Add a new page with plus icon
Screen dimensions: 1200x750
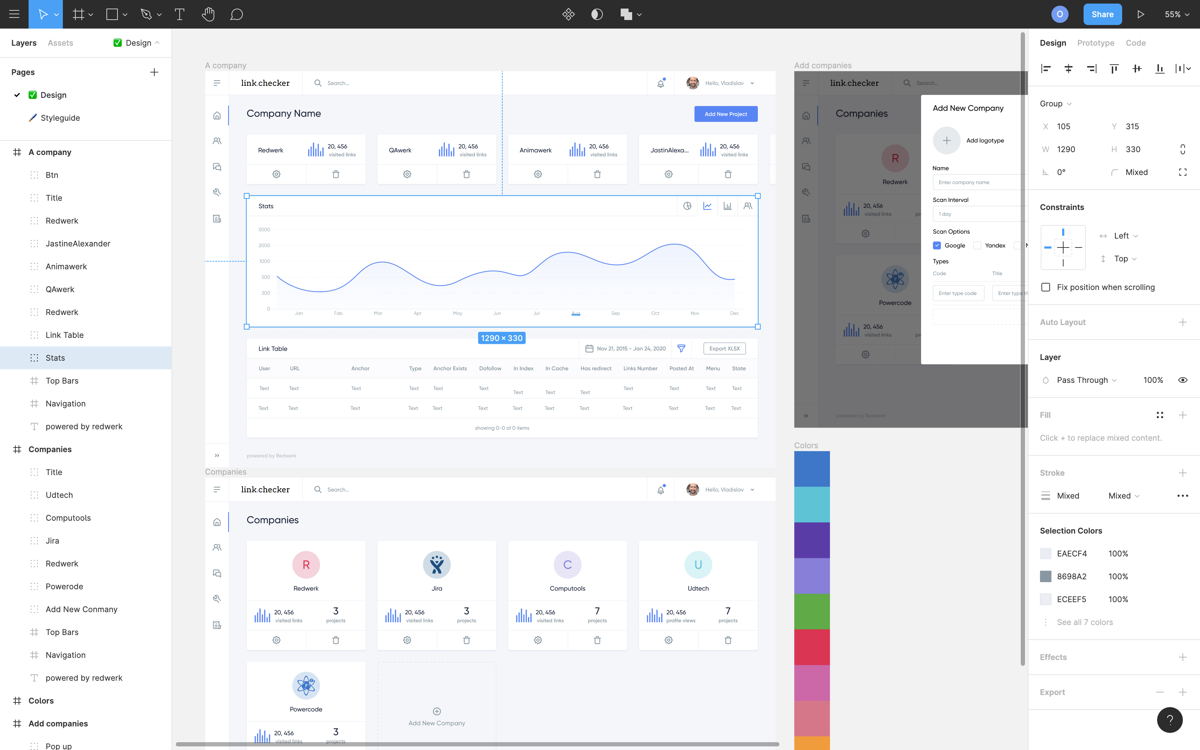(154, 72)
